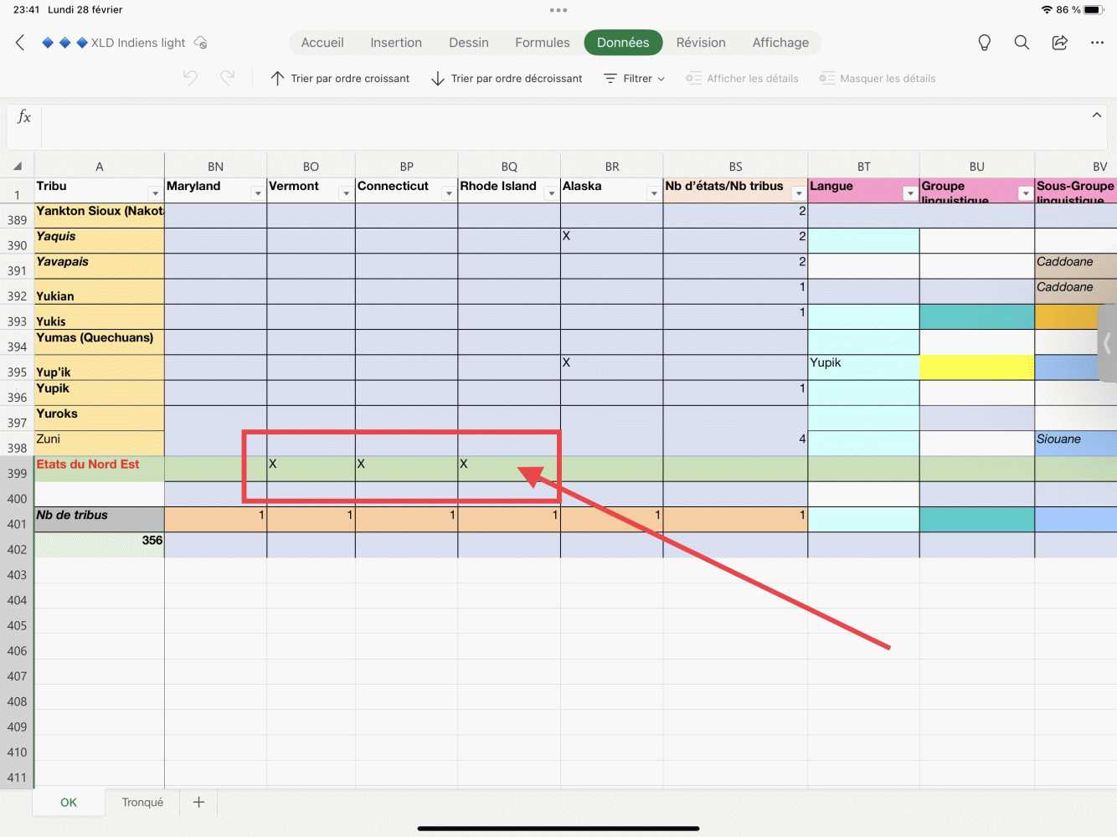Select the Yankton Sioux tribe cell

[99, 216]
